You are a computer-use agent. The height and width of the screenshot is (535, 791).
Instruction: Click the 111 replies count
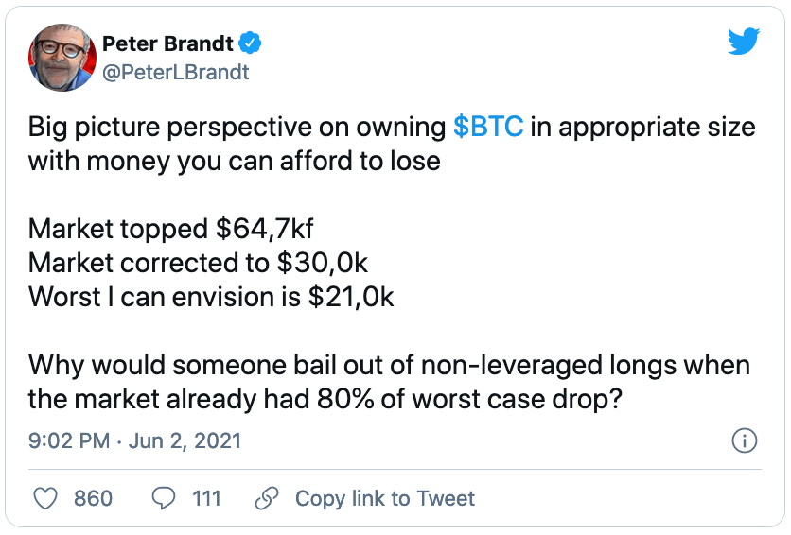coord(206,498)
